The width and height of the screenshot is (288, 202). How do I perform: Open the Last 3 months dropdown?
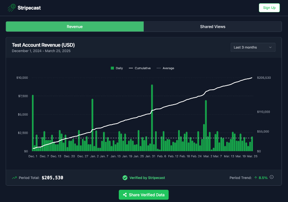(253, 47)
